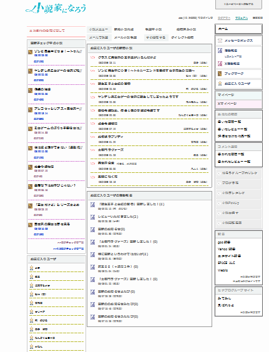Click the 小説家になろう site logo
Viewport: 269px width, 352px height.
[x=56, y=8]
